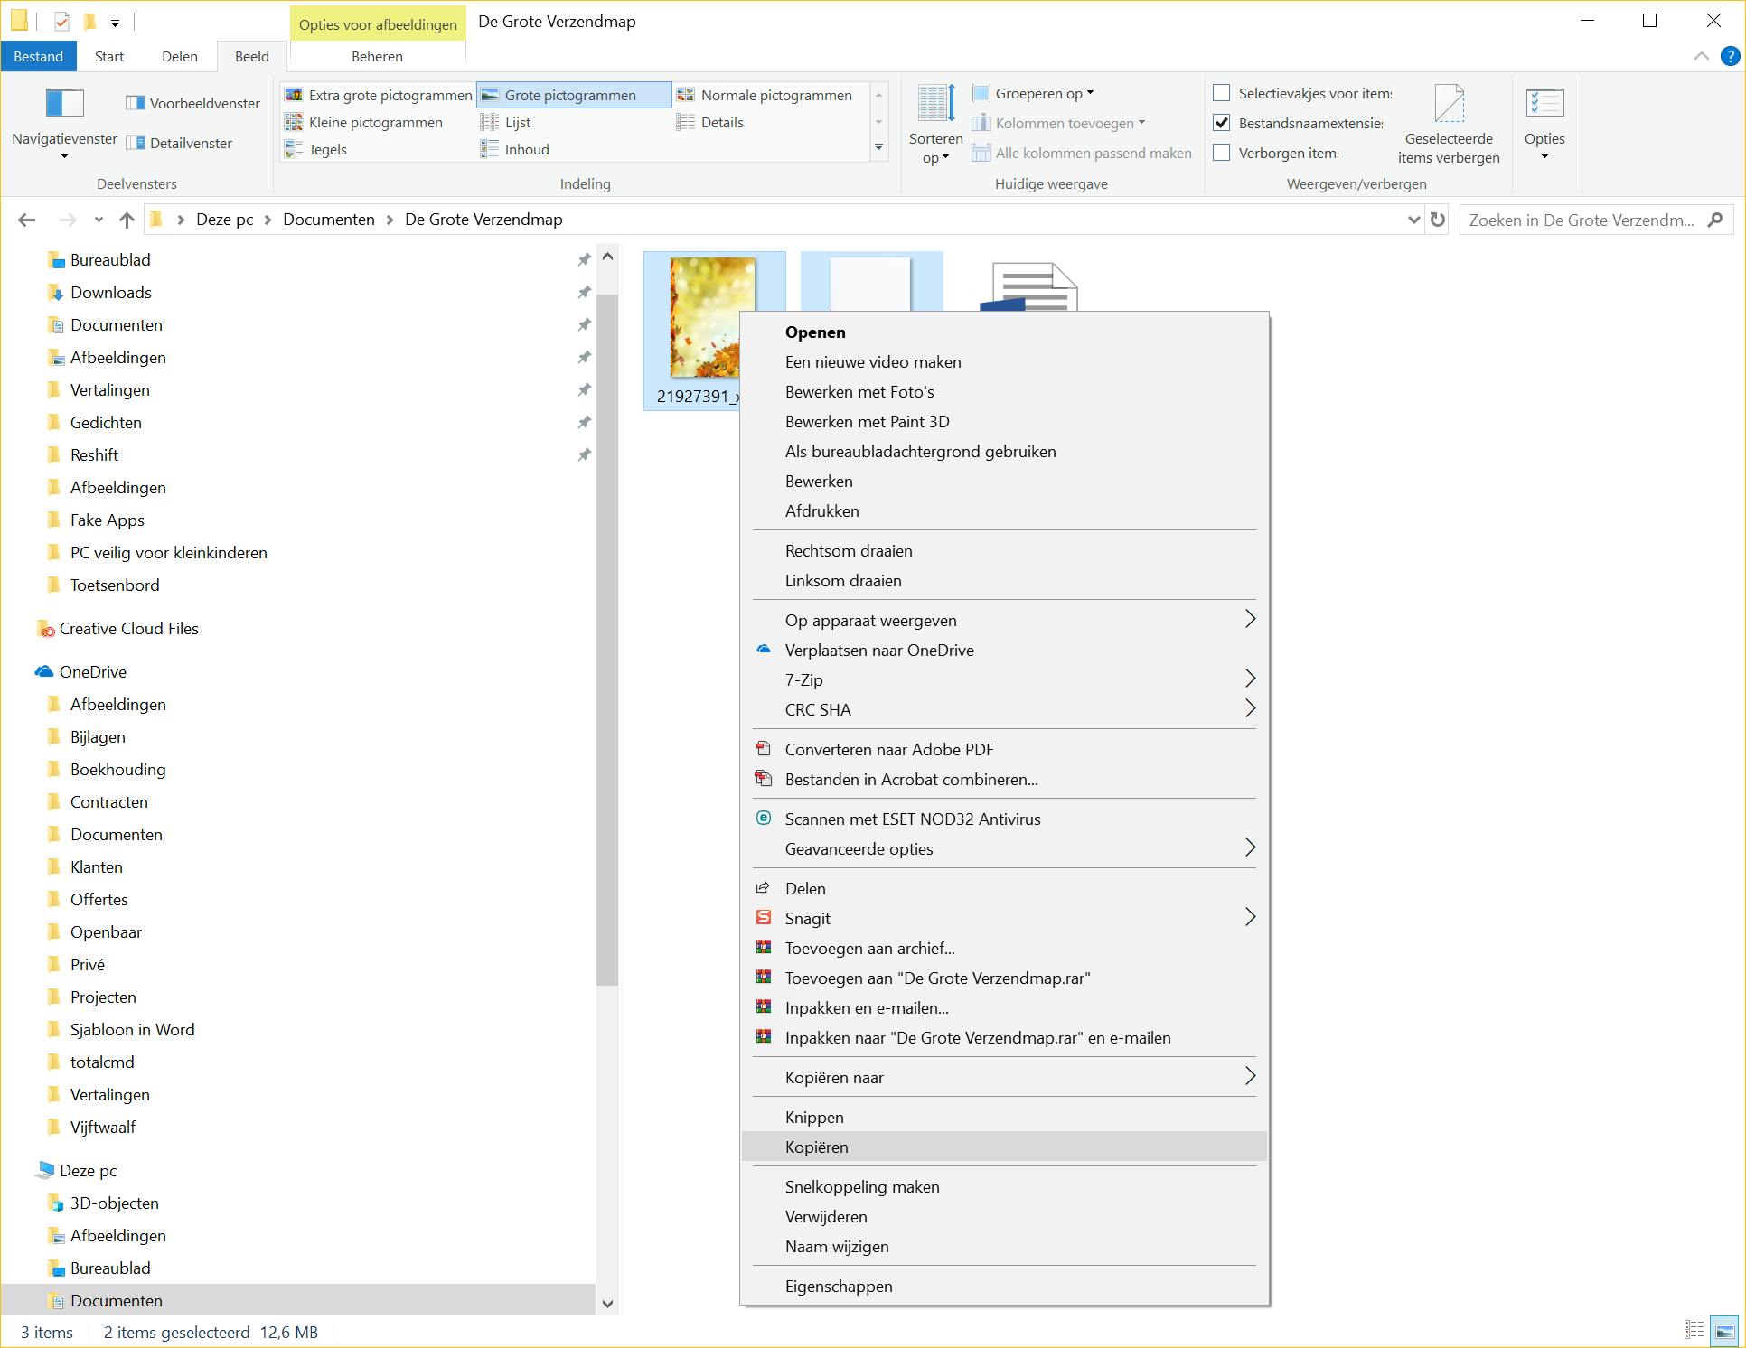1746x1348 pixels.
Task: Enable Selectievakjes voor items checkbox
Action: pyautogui.click(x=1221, y=93)
